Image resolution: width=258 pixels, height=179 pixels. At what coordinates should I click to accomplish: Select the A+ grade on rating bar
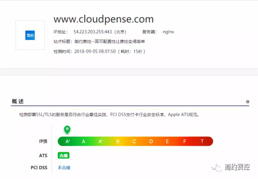click(x=68, y=141)
